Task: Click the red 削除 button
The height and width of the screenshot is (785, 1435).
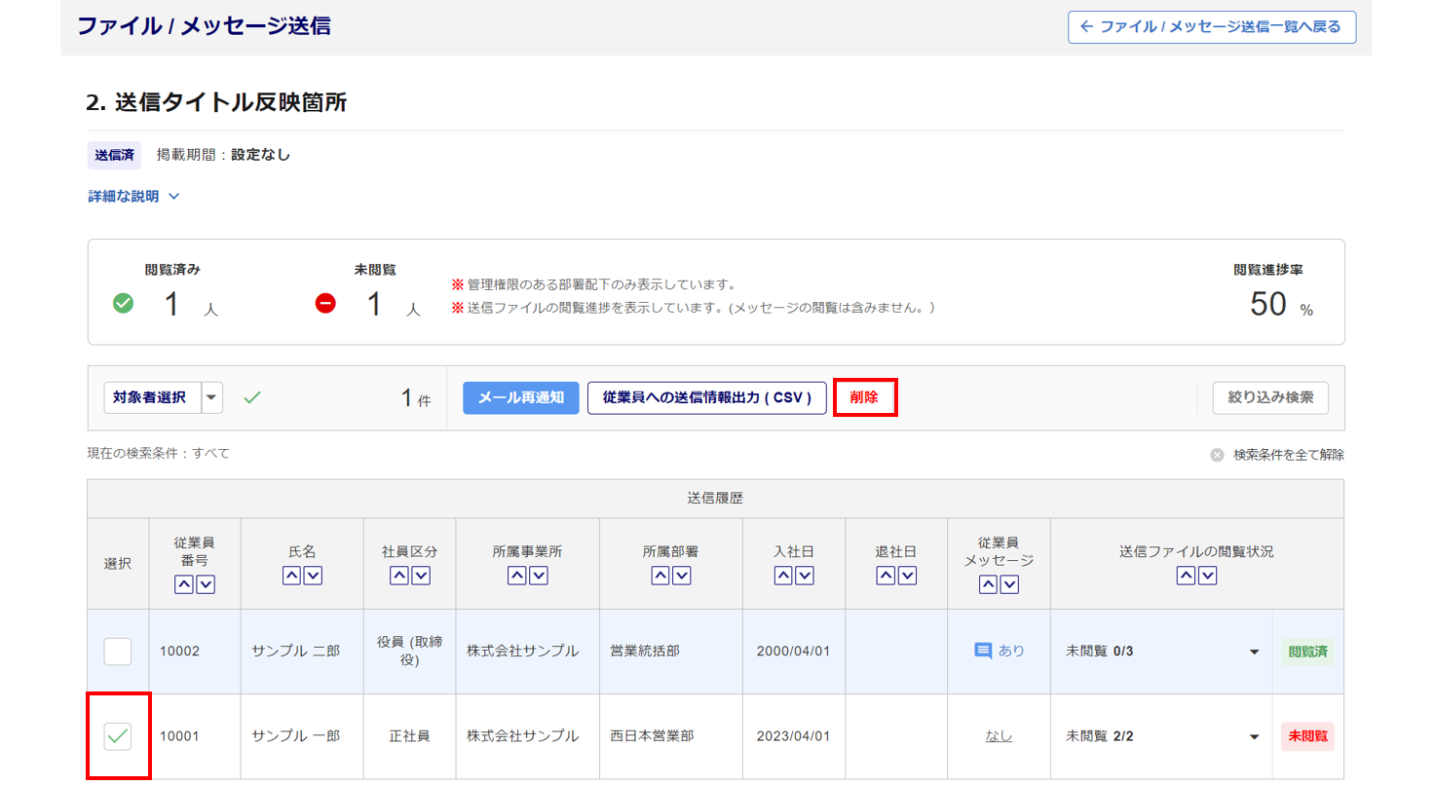Action: pyautogui.click(x=864, y=398)
